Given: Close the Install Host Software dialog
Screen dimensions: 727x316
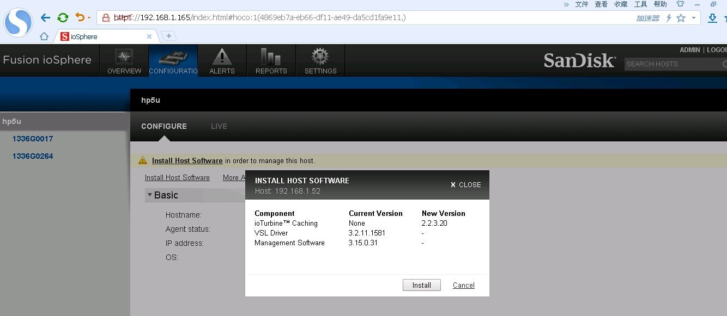Looking at the screenshot, I should pos(466,185).
